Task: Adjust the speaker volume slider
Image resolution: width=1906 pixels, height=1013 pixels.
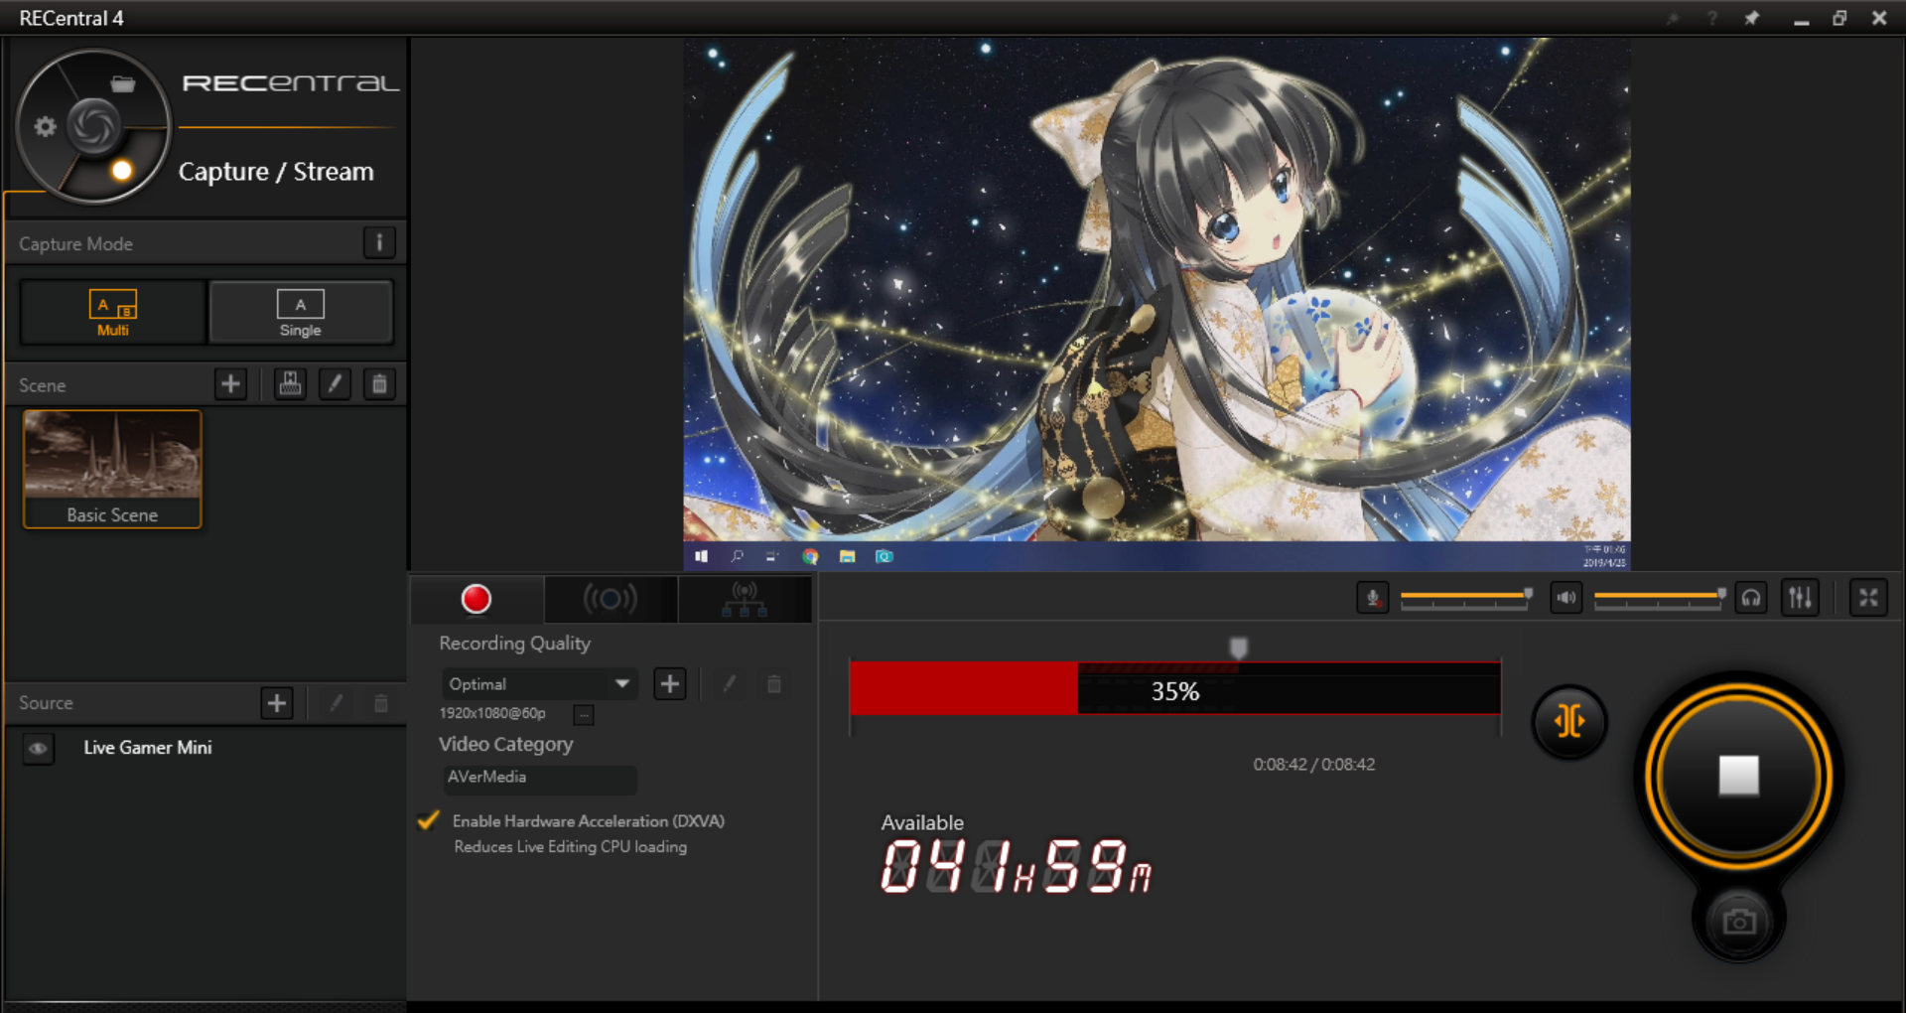Action: [1659, 597]
